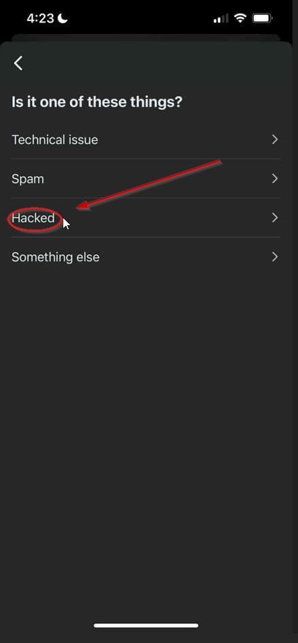The image size is (298, 643).
Task: Tap the battery icon in status bar
Action: (x=263, y=18)
